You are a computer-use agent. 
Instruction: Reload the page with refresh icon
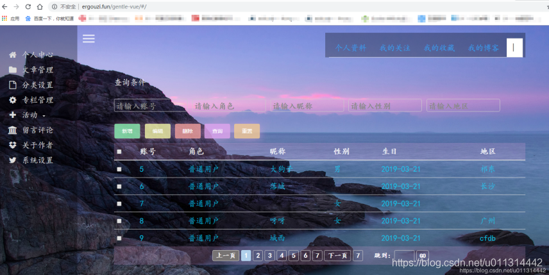(x=28, y=6)
